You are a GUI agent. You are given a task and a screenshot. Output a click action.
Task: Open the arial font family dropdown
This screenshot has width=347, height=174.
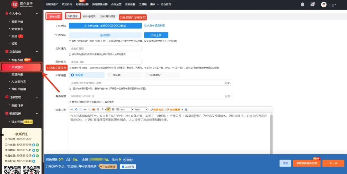(126, 109)
